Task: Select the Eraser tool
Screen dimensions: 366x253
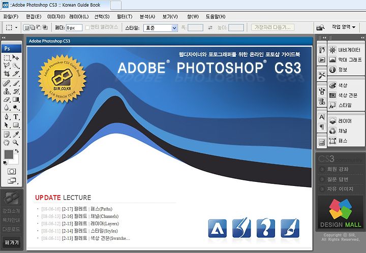Action: click(x=7, y=100)
